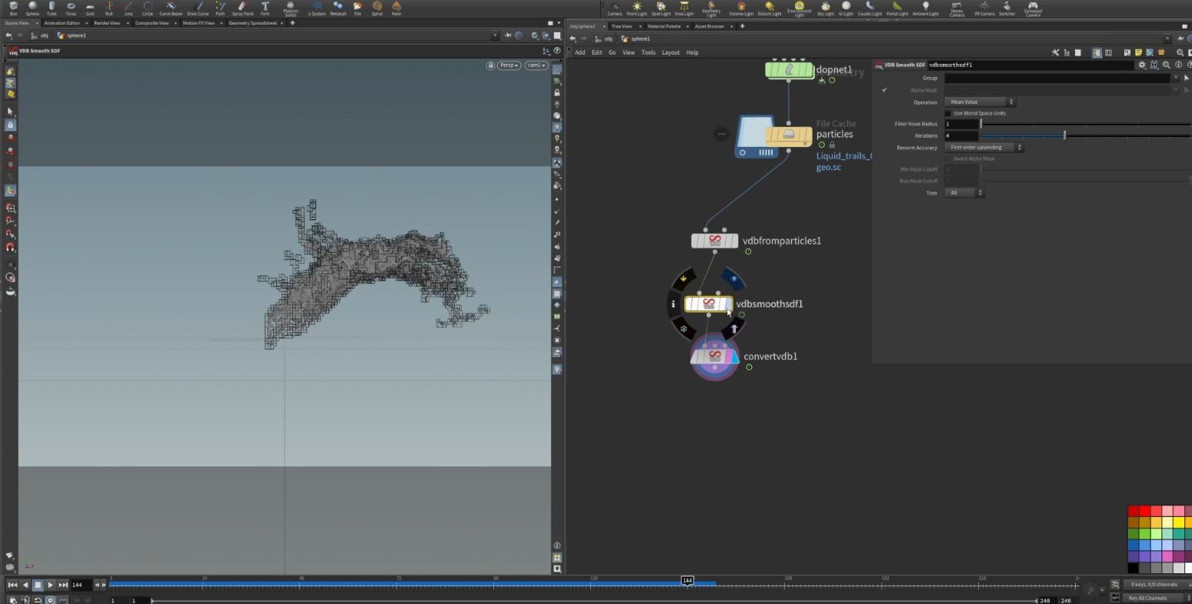Select the Sphere shelf tool
The width and height of the screenshot is (1192, 604).
tap(32, 7)
